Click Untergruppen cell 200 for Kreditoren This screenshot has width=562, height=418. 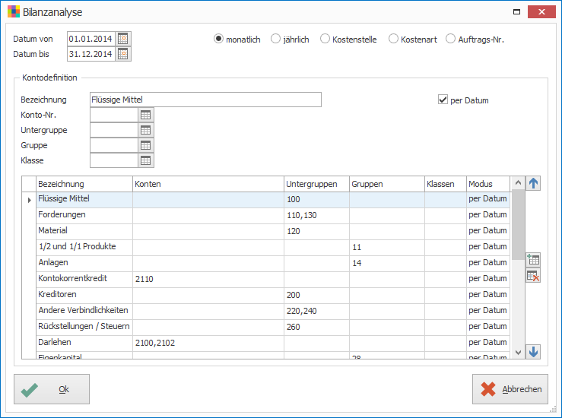pyautogui.click(x=316, y=296)
